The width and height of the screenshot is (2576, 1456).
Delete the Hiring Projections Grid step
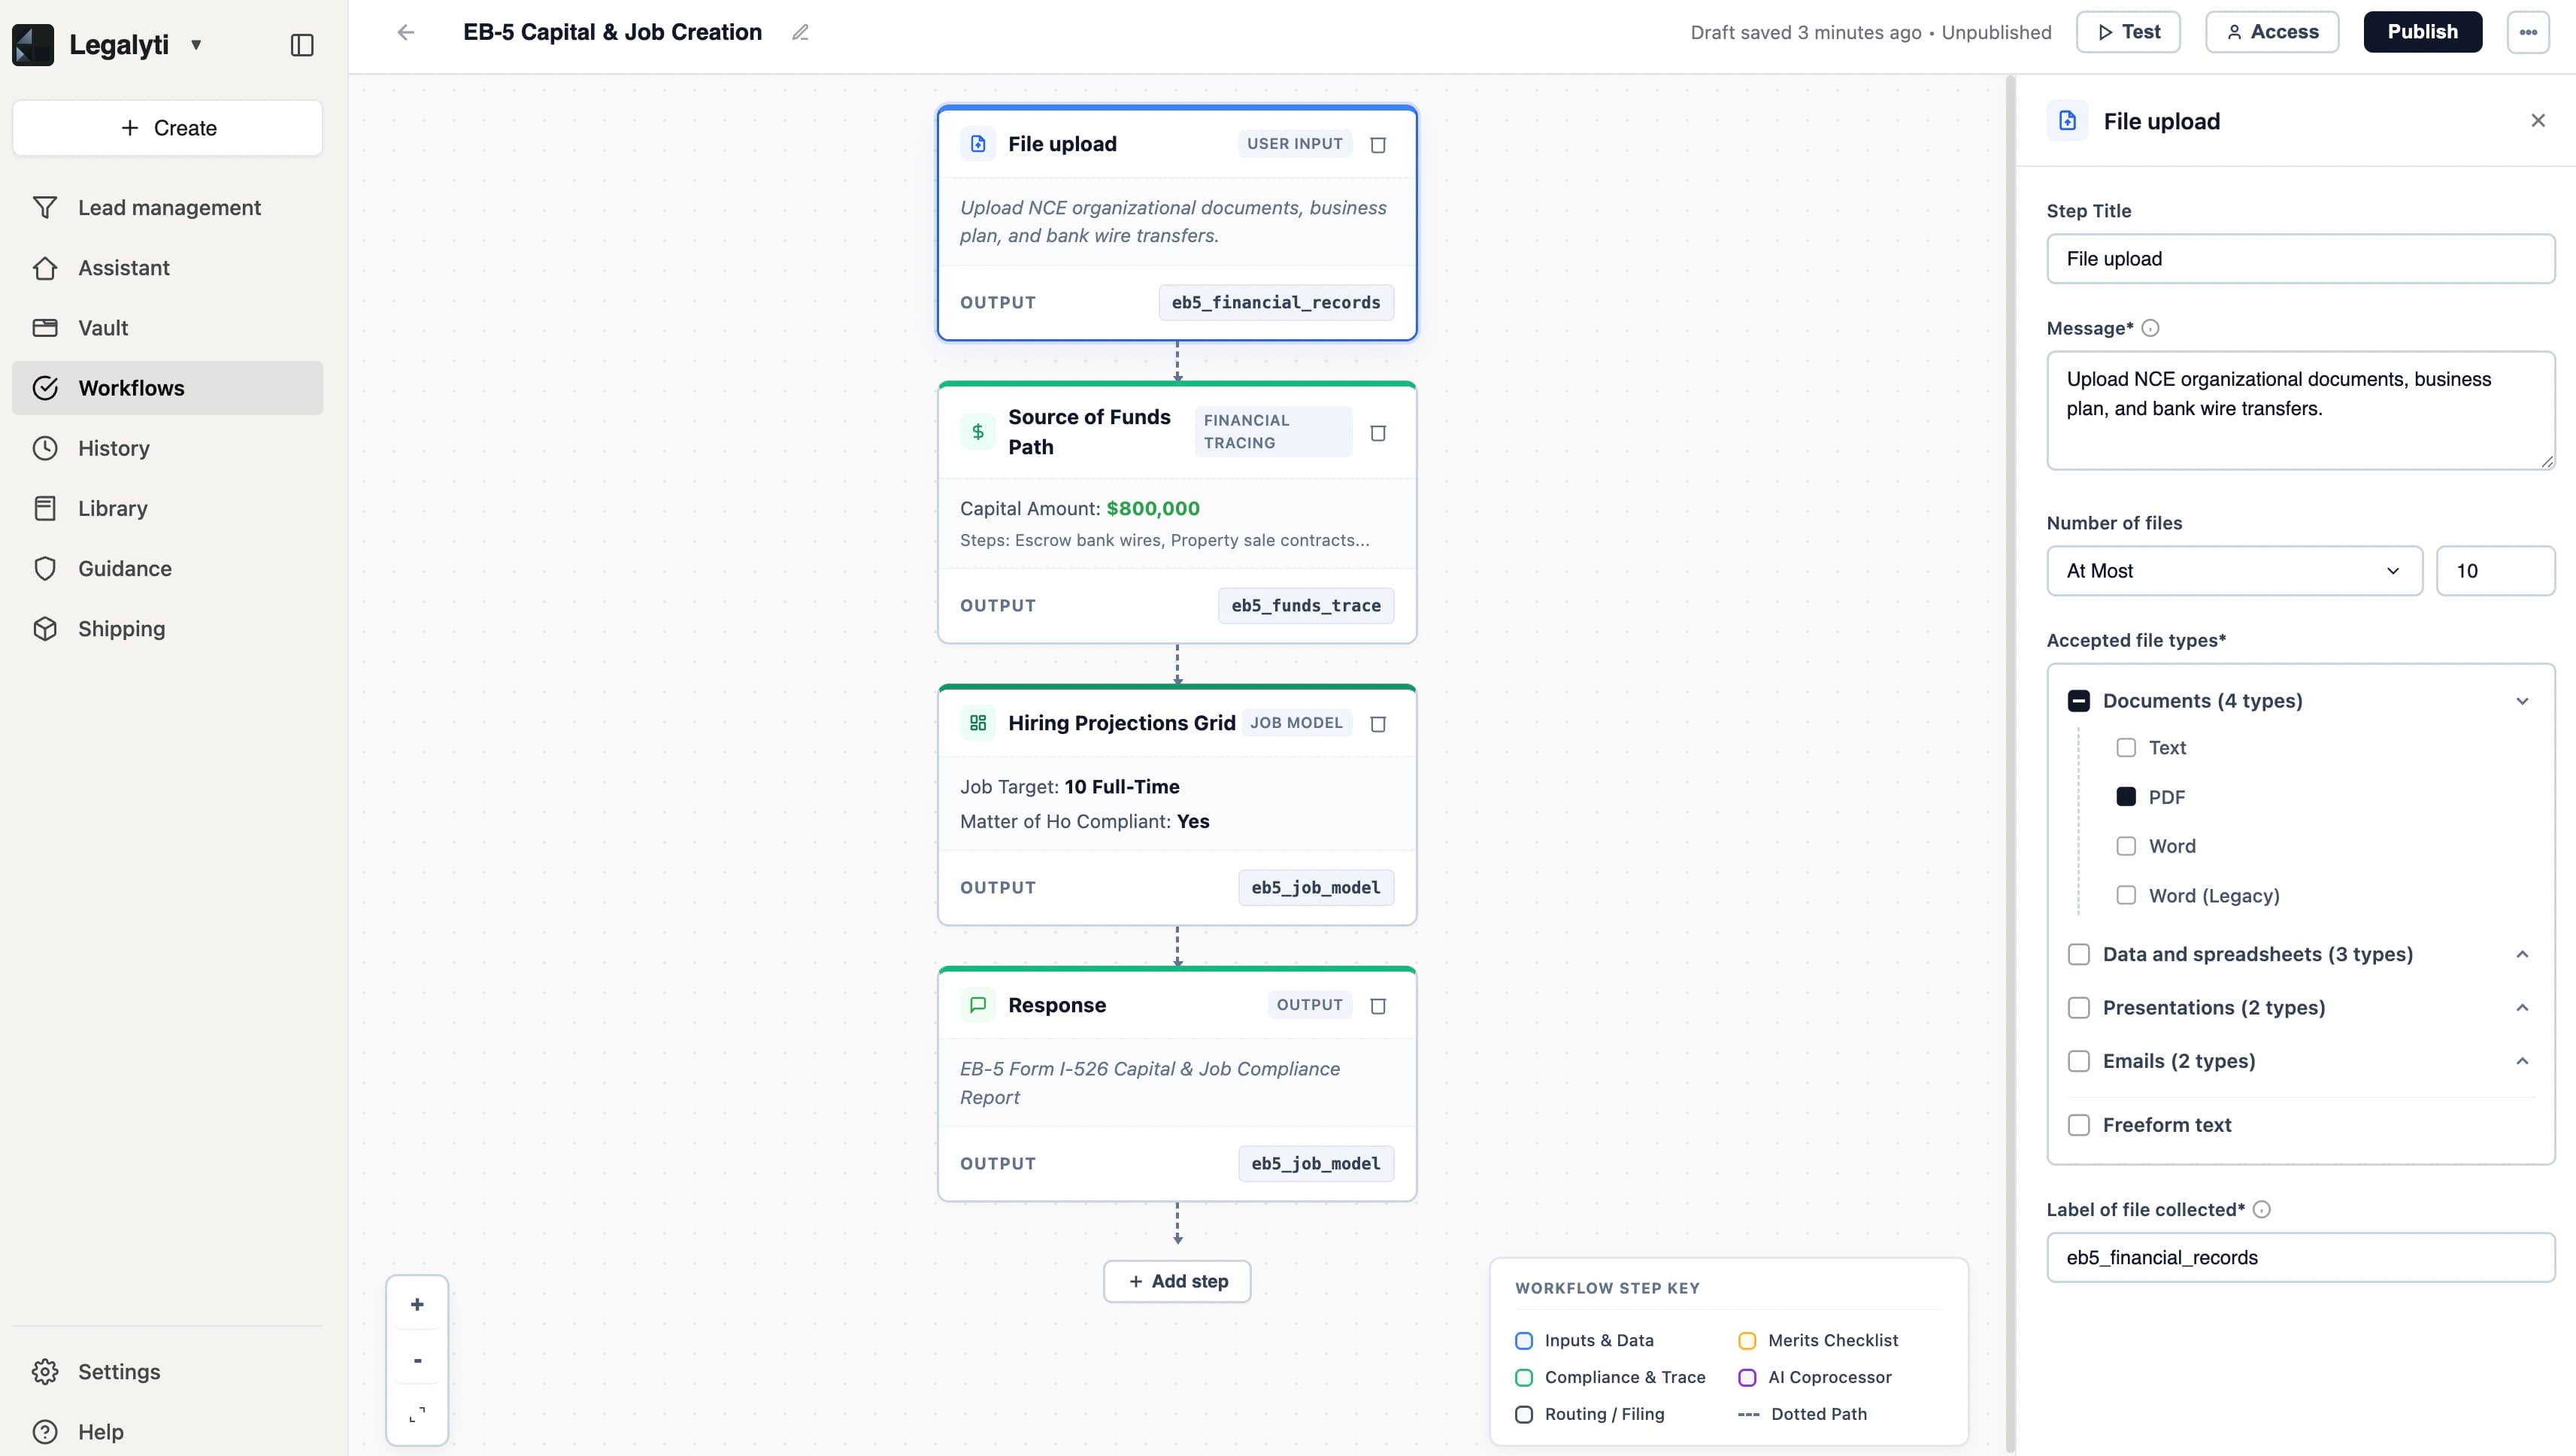coord(1378,724)
